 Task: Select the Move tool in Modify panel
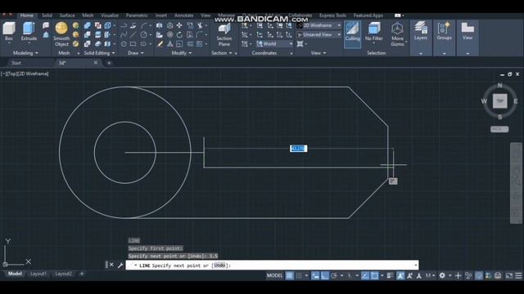179,25
